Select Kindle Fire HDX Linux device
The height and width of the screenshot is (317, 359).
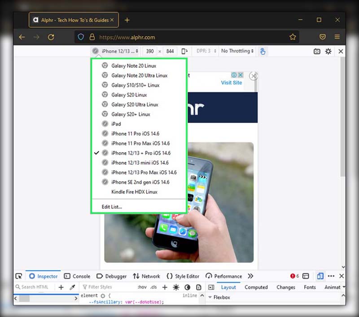(139, 192)
